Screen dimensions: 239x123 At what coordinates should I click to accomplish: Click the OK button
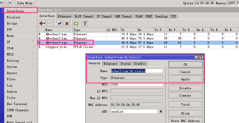185,64
